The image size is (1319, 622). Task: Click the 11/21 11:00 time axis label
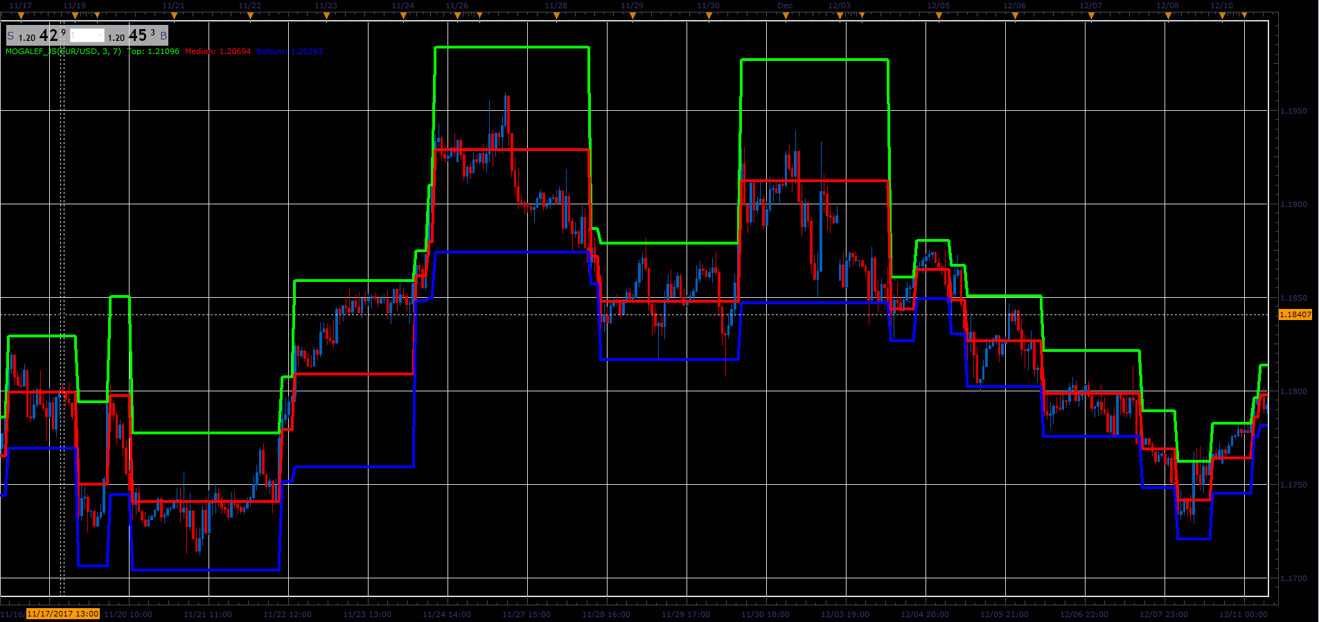(x=208, y=614)
